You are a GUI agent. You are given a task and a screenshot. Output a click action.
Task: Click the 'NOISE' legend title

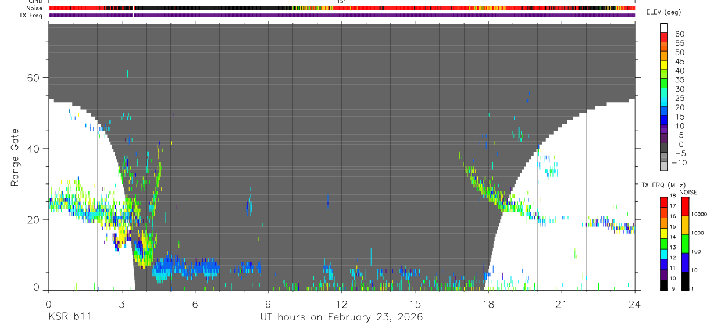click(x=688, y=192)
